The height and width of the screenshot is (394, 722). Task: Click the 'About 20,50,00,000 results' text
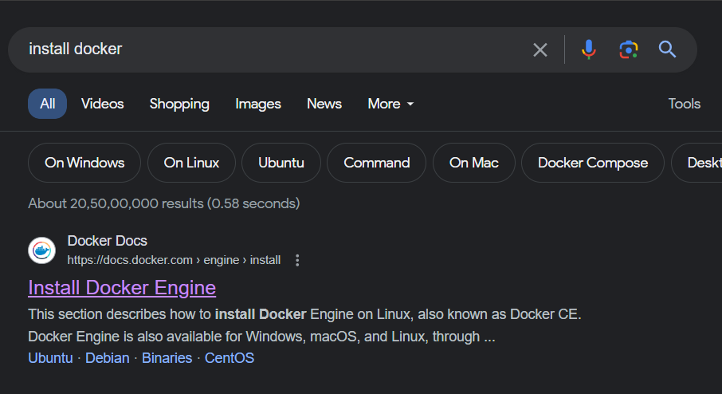point(164,203)
